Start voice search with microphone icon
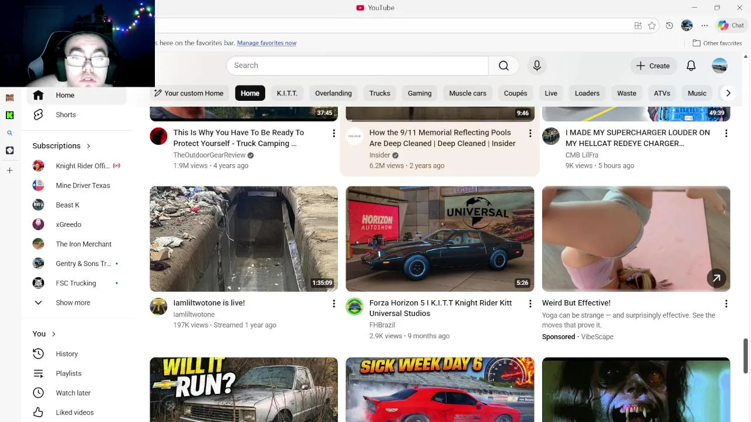The image size is (751, 422). [x=537, y=66]
